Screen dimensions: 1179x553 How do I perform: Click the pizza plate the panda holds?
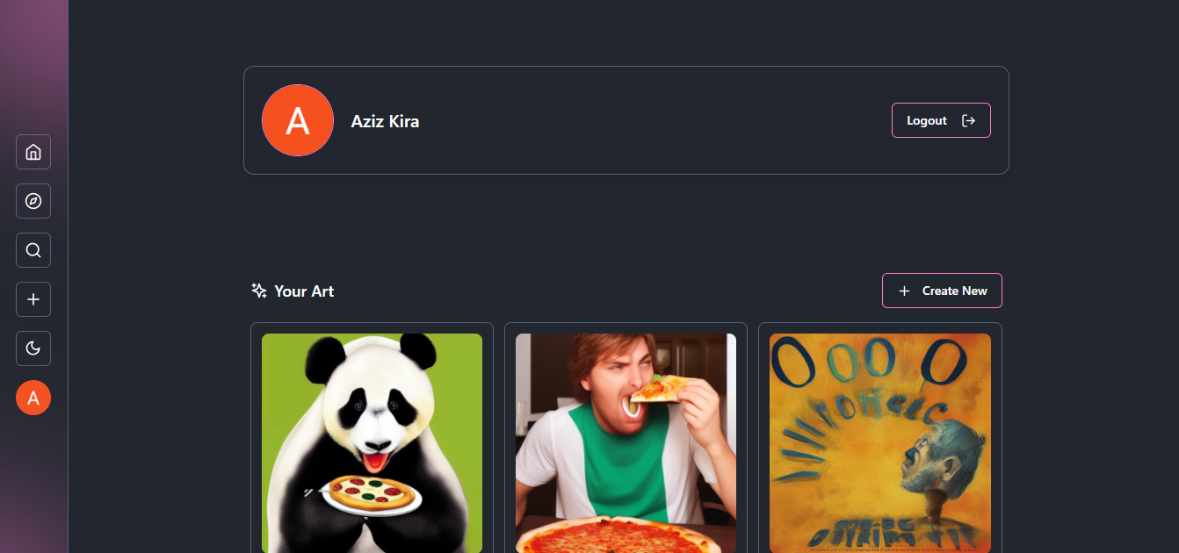coord(372,495)
